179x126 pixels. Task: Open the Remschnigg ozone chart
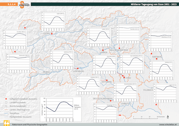106,113
